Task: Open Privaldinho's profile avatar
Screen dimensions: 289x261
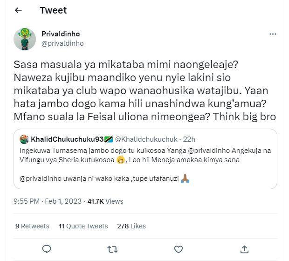Action: (x=25, y=39)
